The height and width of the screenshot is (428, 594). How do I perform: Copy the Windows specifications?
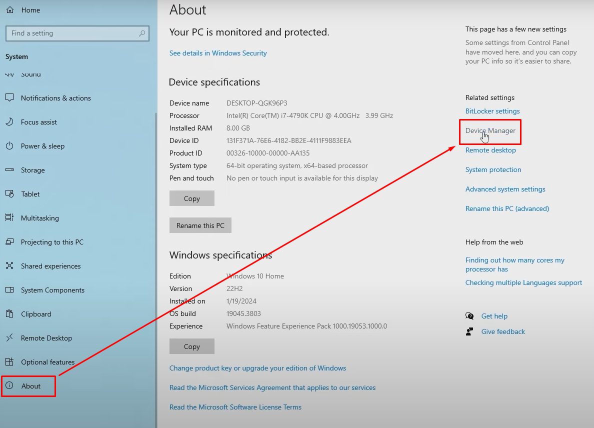(x=191, y=346)
